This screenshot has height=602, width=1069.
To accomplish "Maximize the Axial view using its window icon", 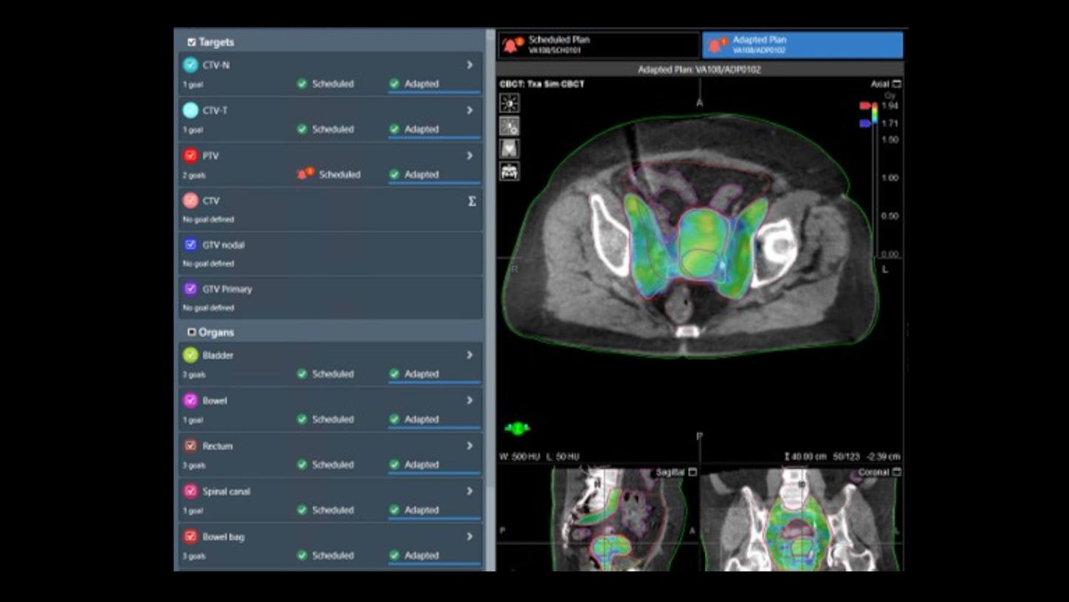I will [897, 84].
